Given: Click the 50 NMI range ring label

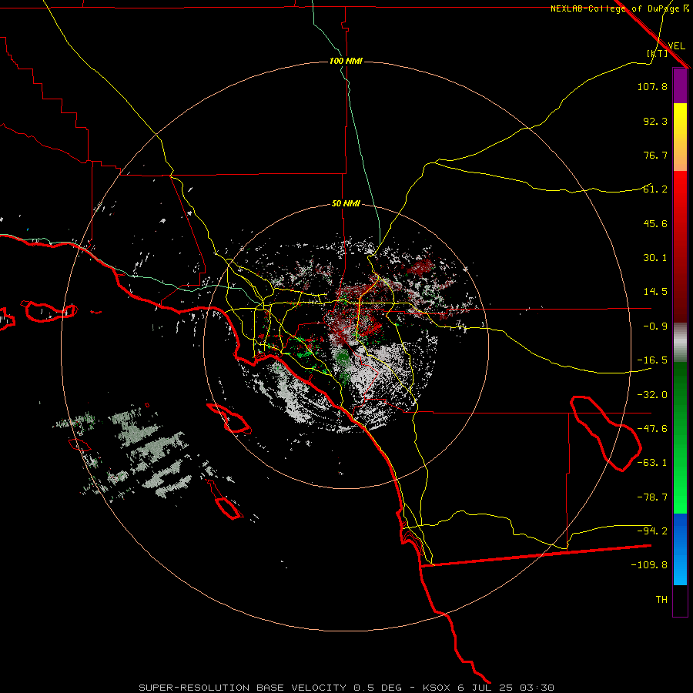Looking at the screenshot, I should 346,204.
